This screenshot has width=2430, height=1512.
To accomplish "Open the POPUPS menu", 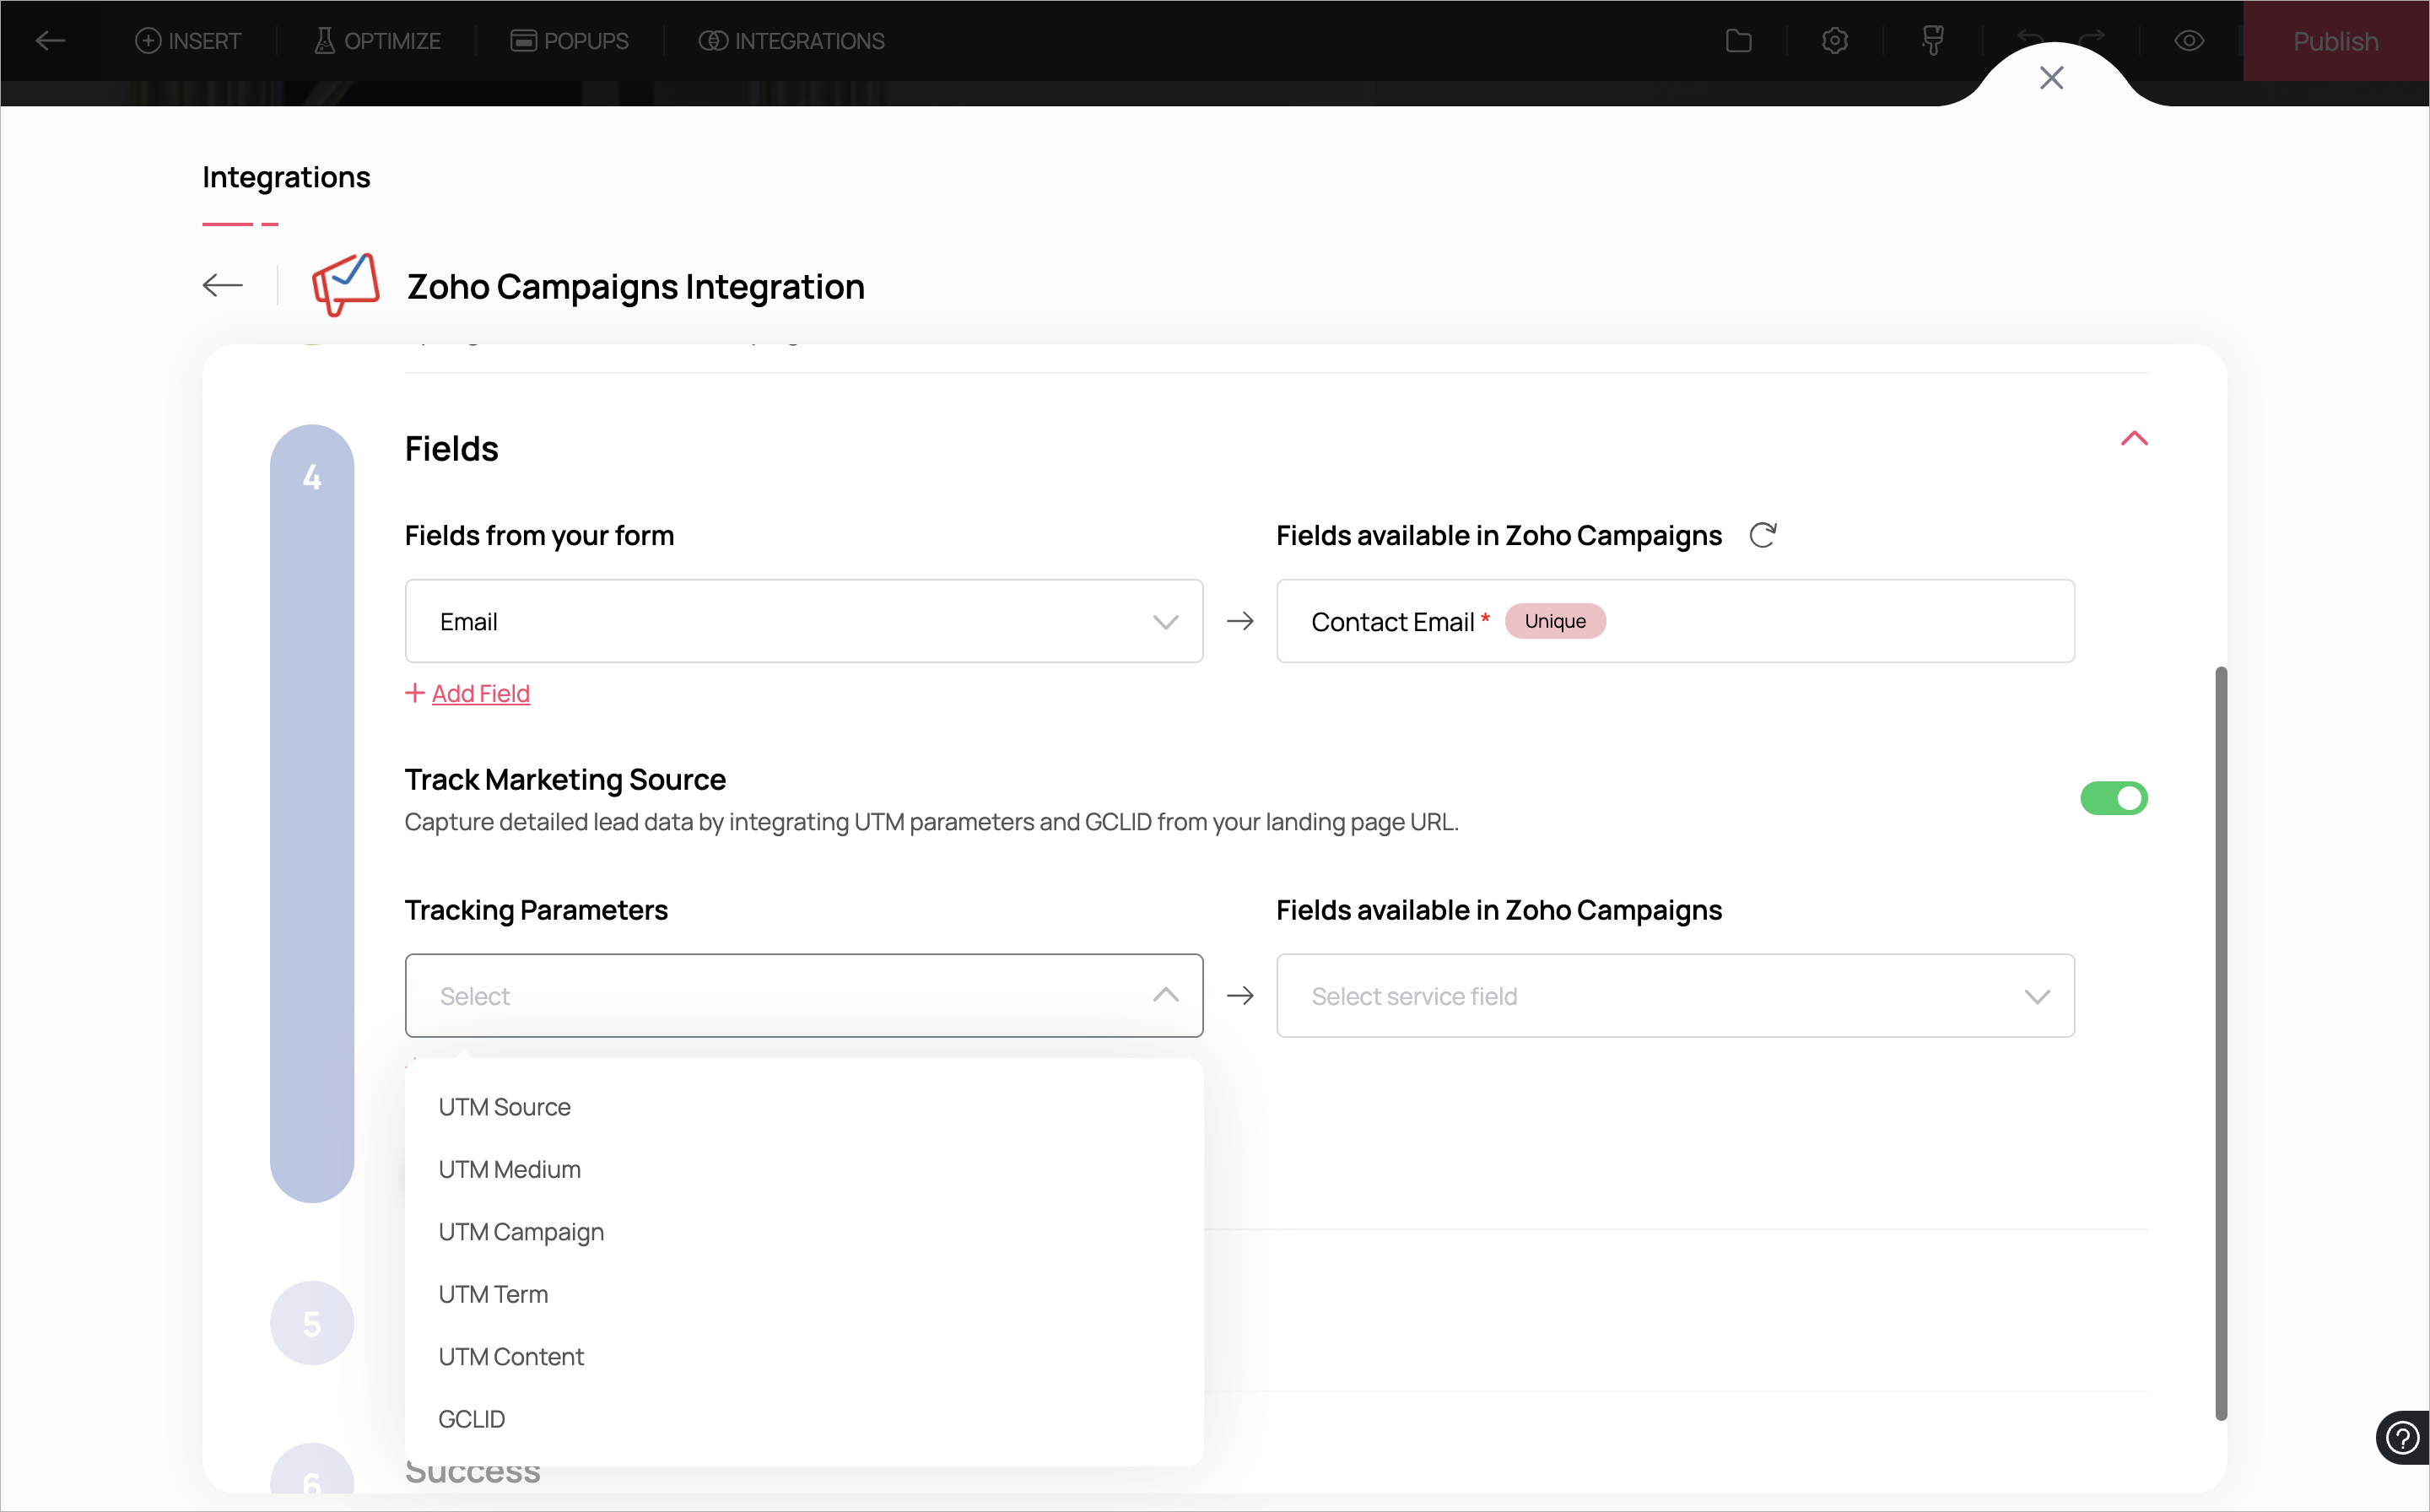I will click(x=569, y=41).
